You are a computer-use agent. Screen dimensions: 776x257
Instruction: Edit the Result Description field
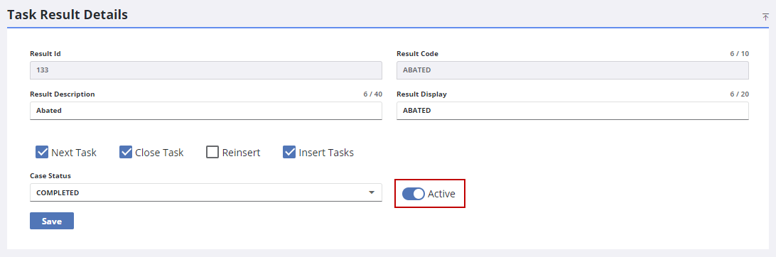point(206,111)
